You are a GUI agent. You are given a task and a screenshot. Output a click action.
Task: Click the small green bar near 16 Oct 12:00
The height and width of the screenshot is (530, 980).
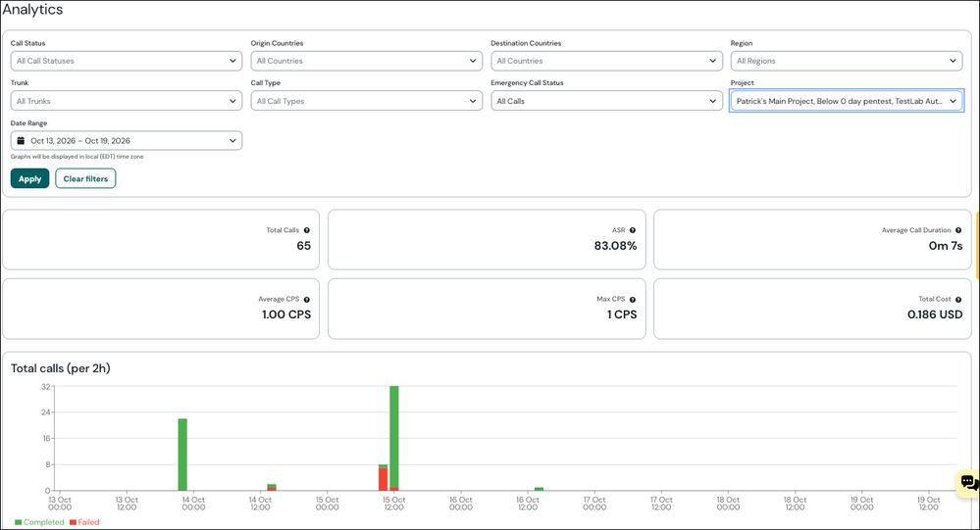click(539, 489)
